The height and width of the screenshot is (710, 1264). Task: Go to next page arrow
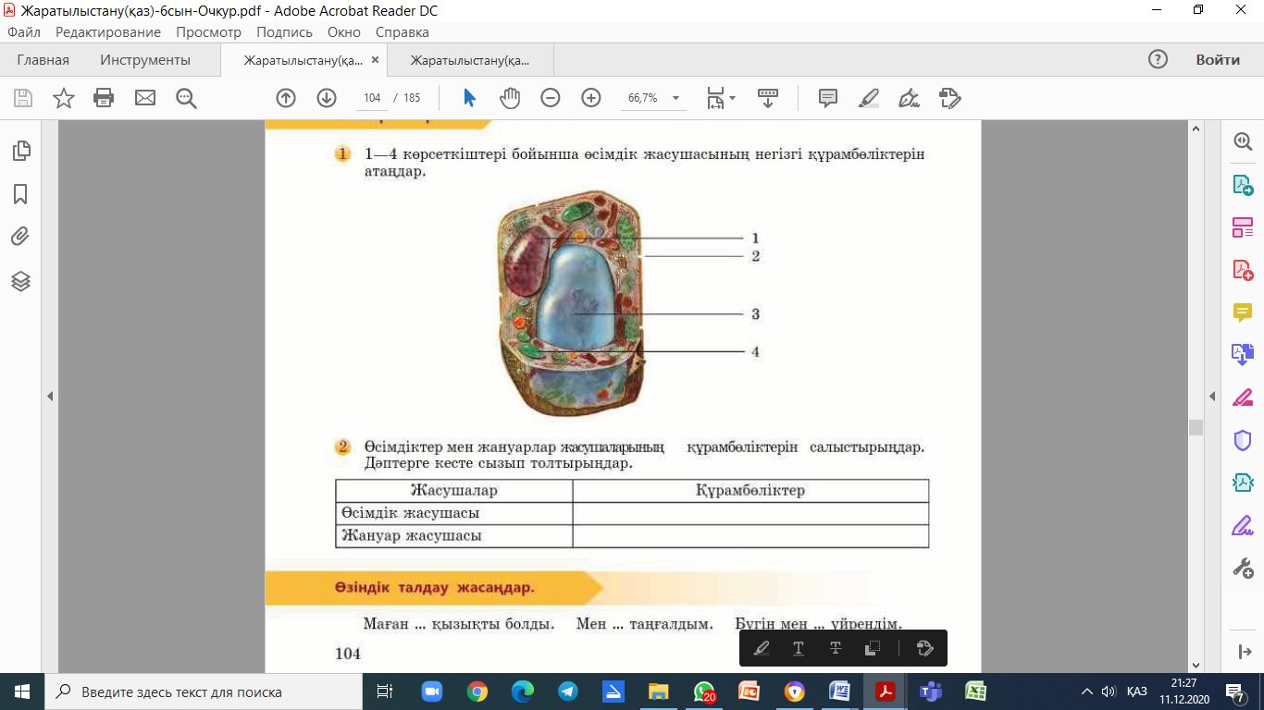[x=326, y=98]
